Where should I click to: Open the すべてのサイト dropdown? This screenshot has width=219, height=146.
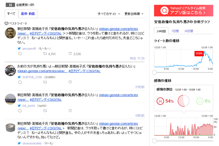pos(109,14)
